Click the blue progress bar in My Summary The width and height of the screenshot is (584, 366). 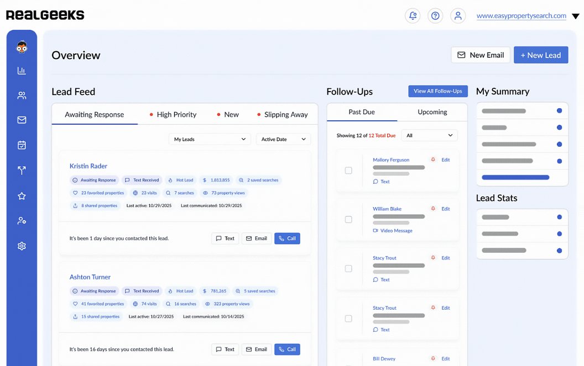pos(515,178)
